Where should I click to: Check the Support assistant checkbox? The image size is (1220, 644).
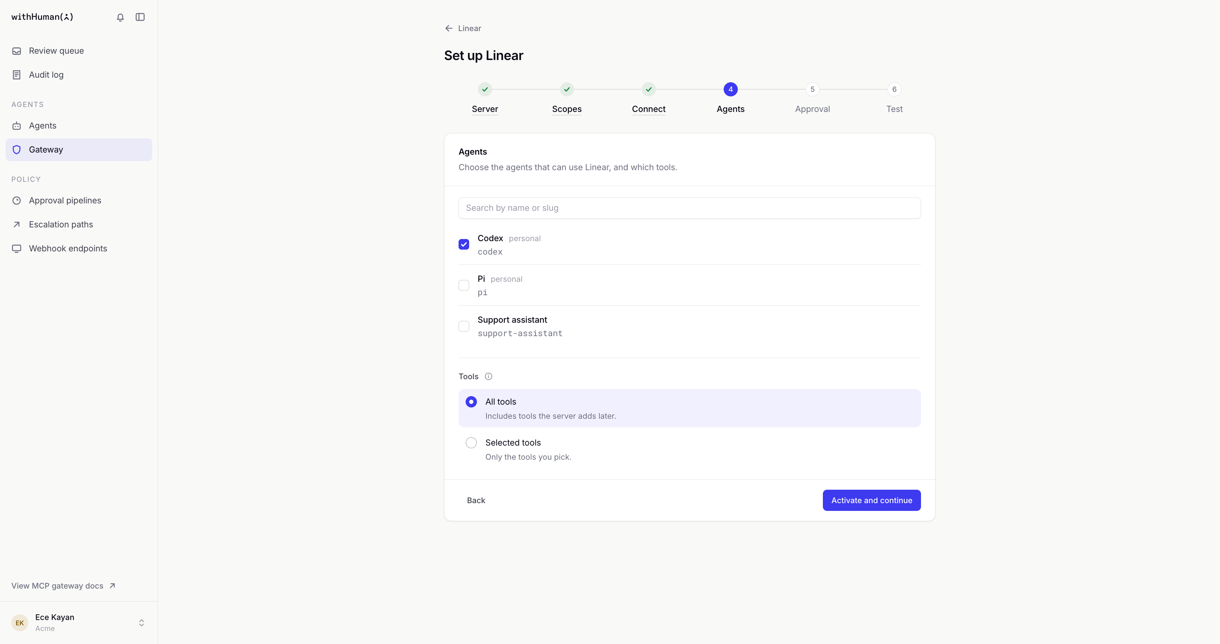pyautogui.click(x=464, y=326)
